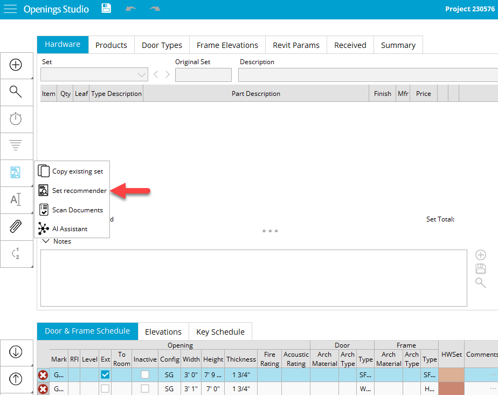Open the paperclip attachments tool
The width and height of the screenshot is (498, 395).
pyautogui.click(x=16, y=226)
